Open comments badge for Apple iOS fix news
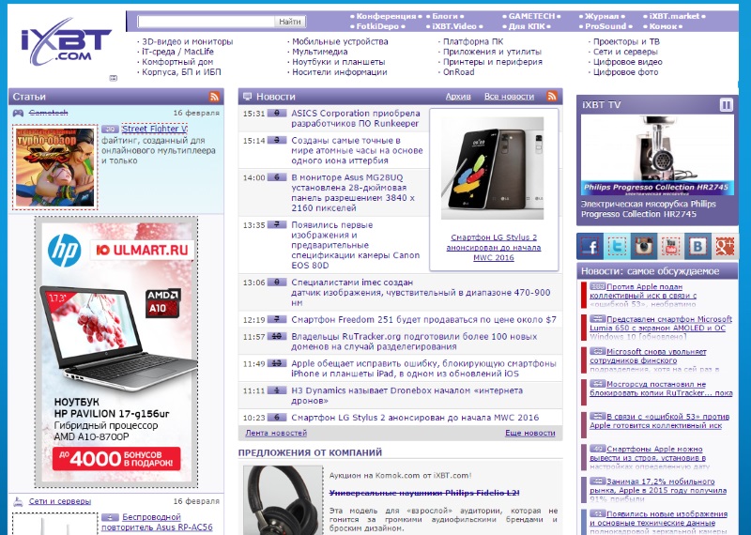751x535 pixels. point(276,363)
